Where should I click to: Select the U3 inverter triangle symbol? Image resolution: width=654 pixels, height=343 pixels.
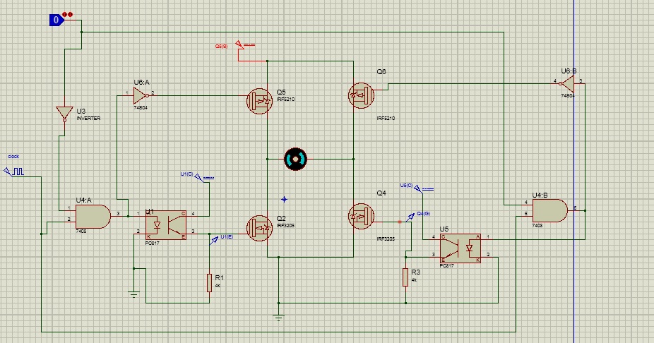point(64,114)
